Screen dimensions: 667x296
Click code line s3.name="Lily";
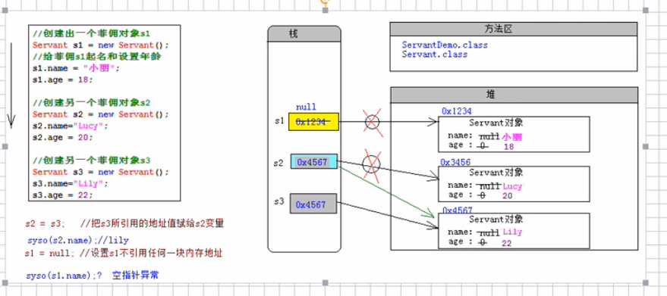(71, 183)
